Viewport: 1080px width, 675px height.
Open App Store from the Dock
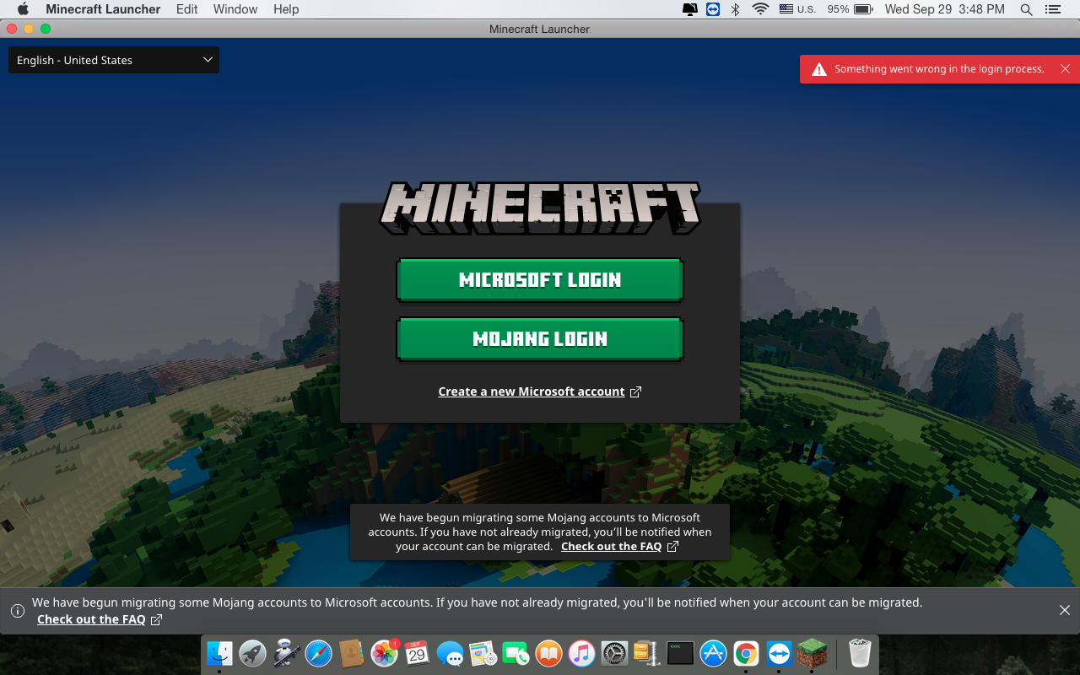(x=713, y=653)
